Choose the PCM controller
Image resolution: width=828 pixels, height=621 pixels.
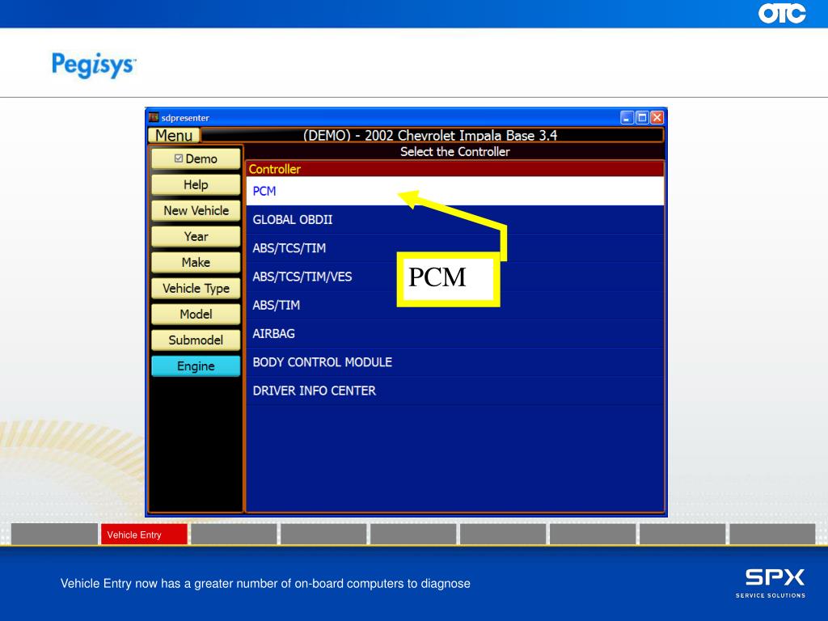(x=454, y=191)
